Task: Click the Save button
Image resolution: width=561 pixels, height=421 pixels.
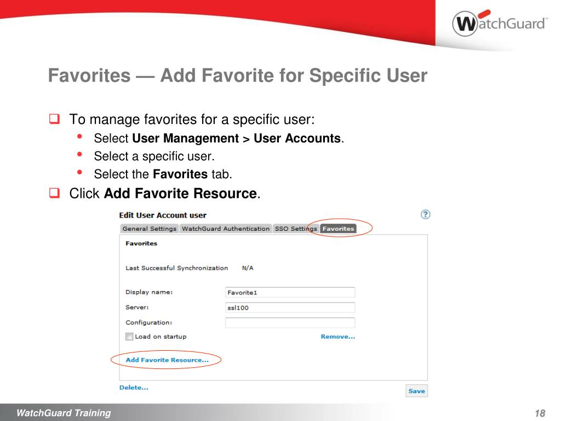Action: 416,391
